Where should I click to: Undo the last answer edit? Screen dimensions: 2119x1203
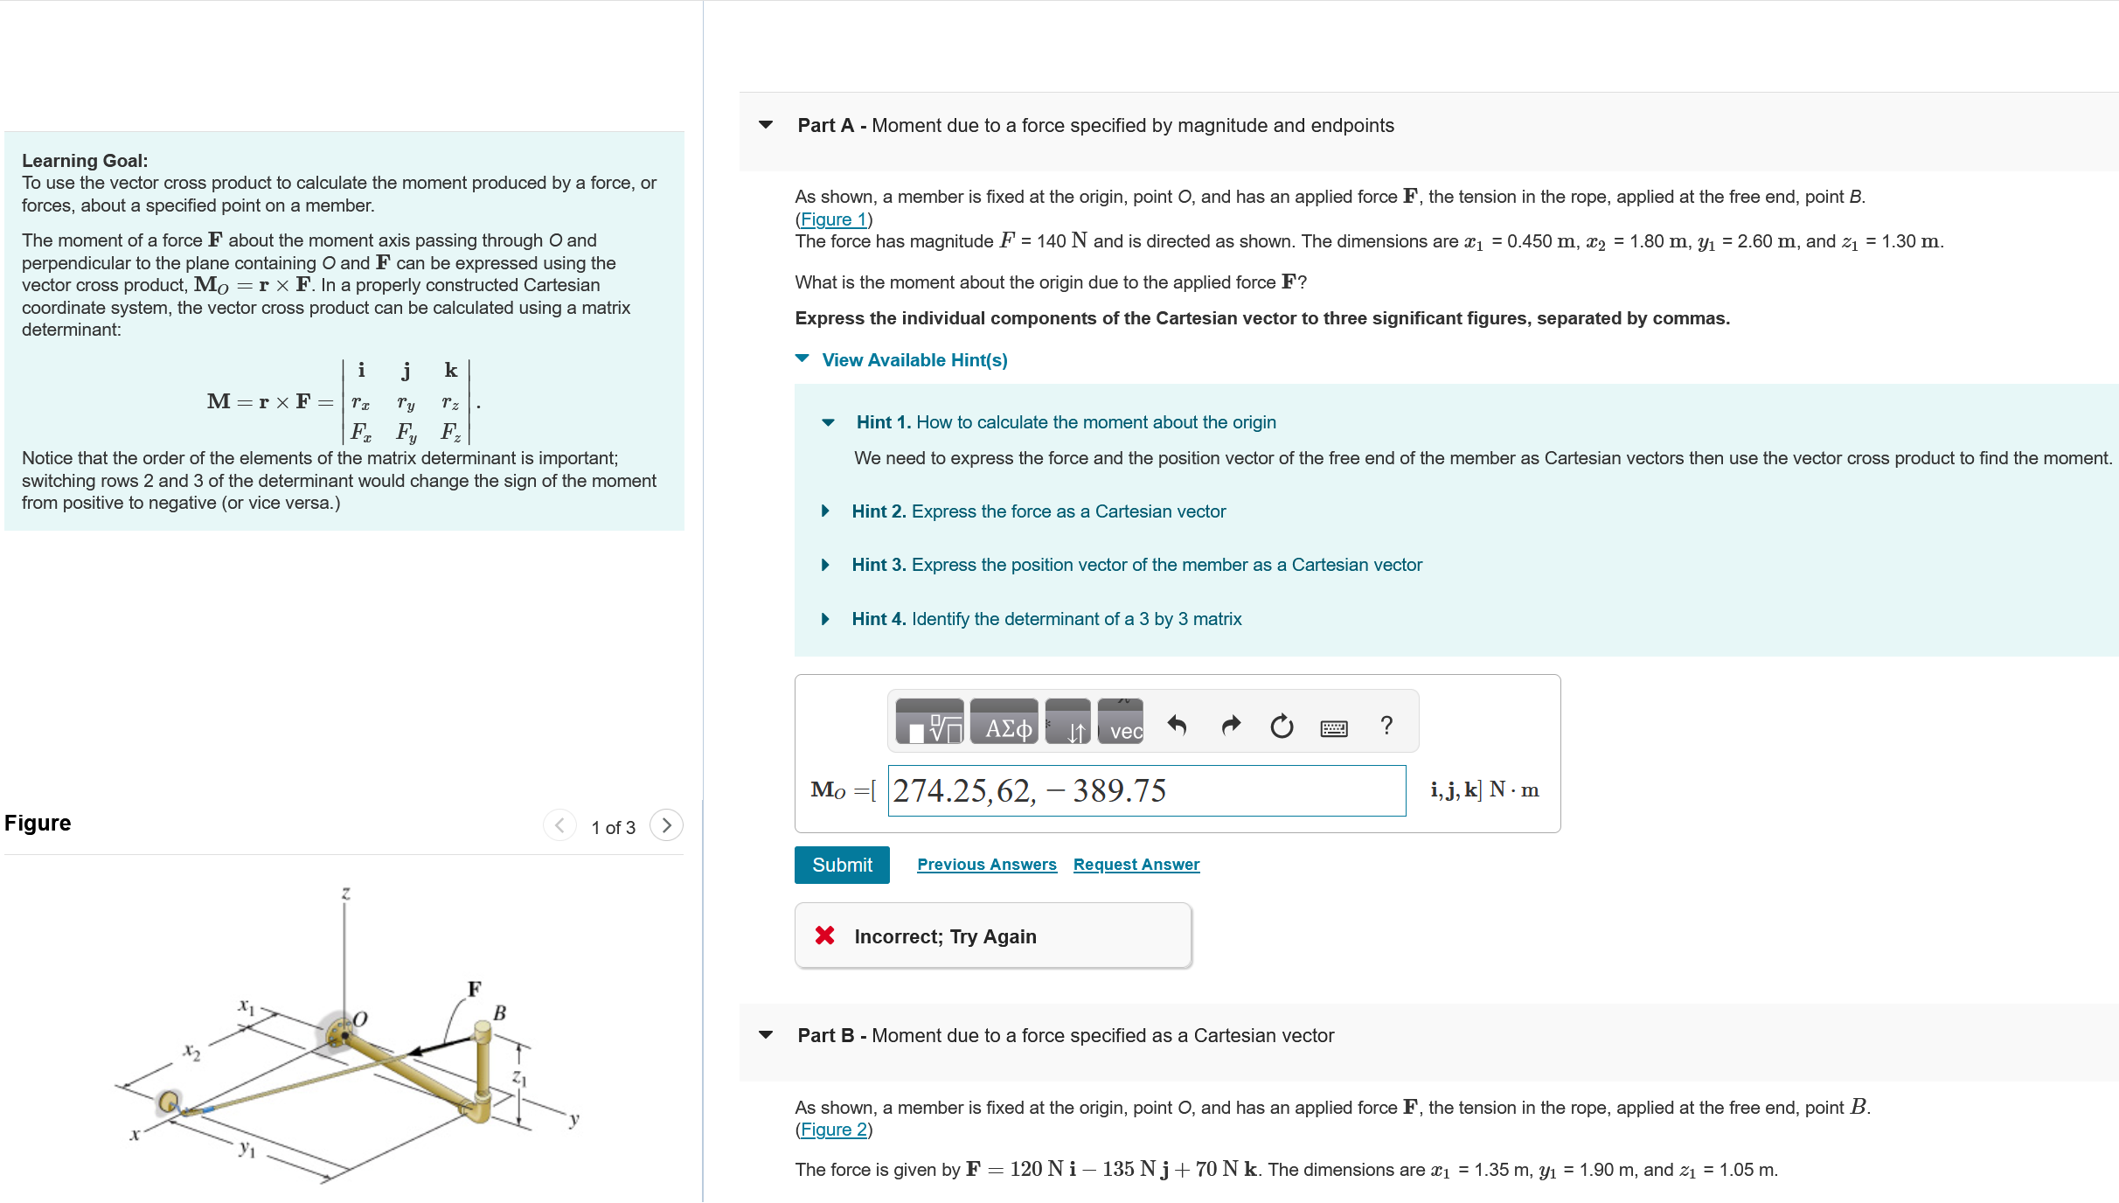[1177, 725]
